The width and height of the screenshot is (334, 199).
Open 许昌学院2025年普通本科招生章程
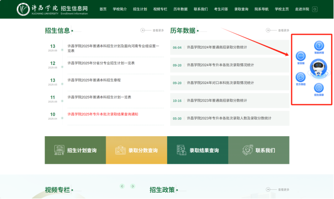tap(94, 80)
